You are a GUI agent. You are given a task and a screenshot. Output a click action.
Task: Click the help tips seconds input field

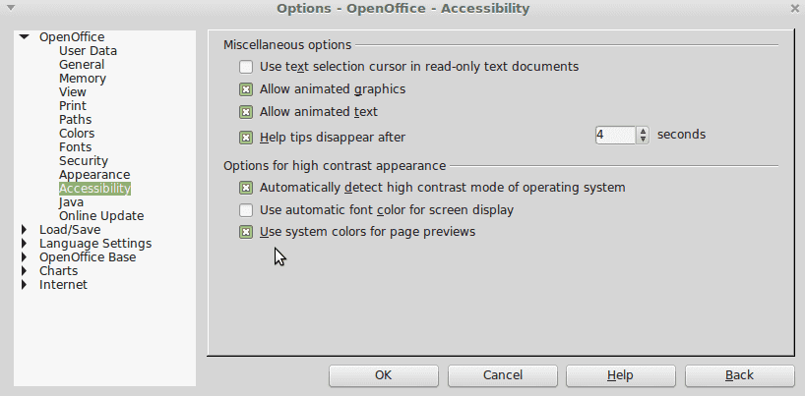[x=615, y=136]
